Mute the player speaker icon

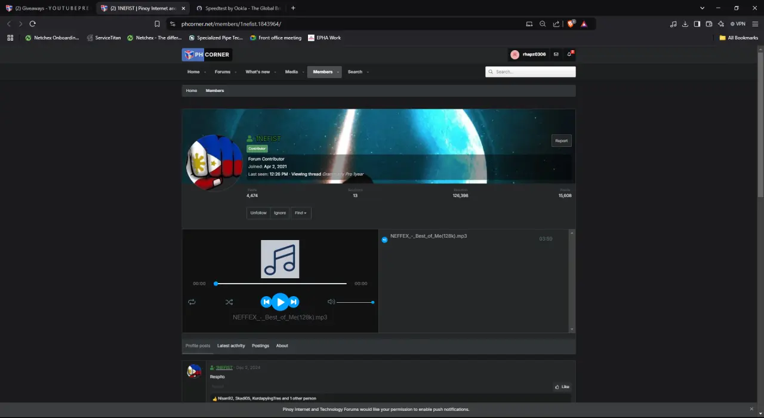pyautogui.click(x=331, y=302)
